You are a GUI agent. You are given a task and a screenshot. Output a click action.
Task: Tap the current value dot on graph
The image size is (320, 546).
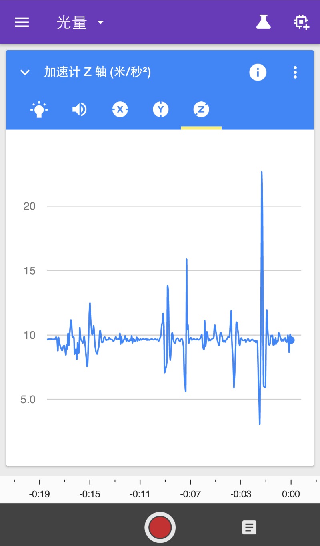pos(291,340)
